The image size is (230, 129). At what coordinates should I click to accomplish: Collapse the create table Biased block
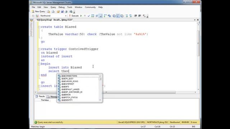point(39,27)
